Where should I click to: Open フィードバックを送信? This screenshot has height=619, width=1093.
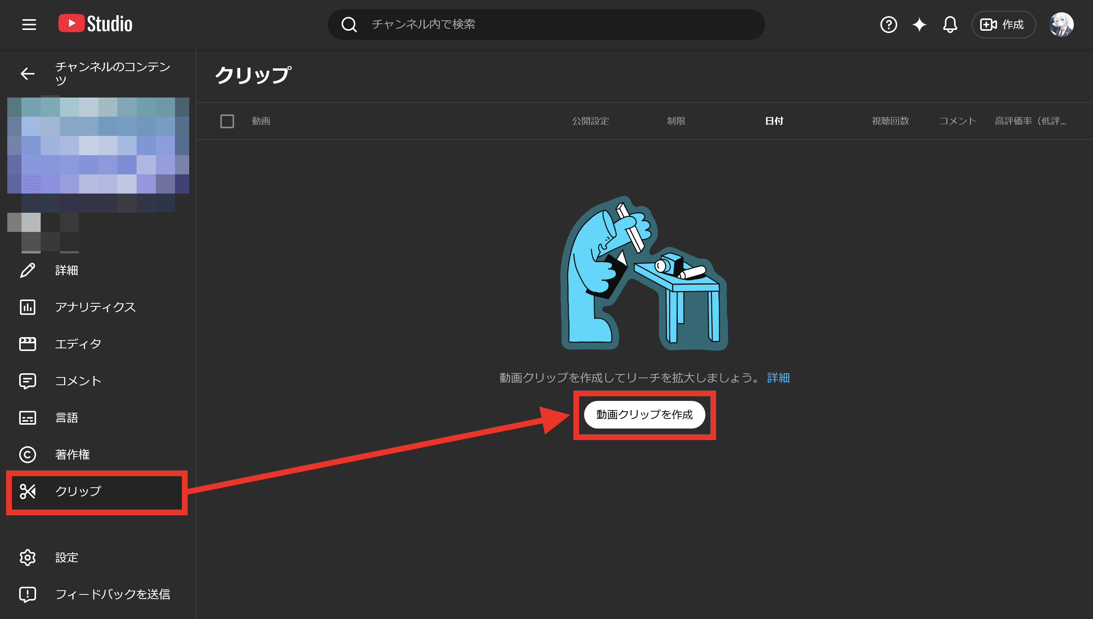(x=98, y=594)
